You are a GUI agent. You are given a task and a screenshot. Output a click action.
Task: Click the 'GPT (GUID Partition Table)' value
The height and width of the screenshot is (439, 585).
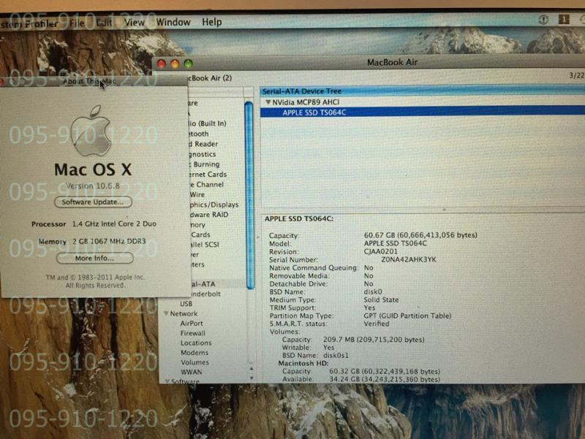click(407, 316)
